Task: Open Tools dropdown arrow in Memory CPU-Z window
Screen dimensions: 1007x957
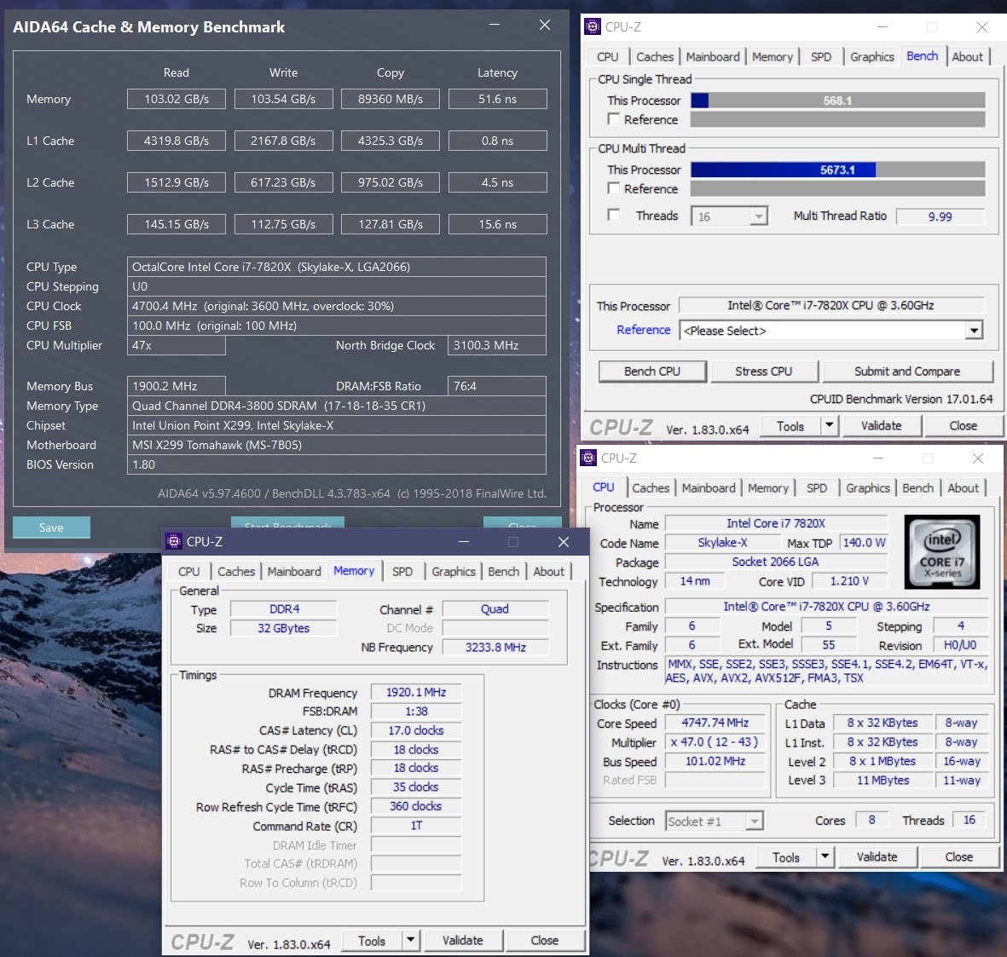Action: click(410, 940)
